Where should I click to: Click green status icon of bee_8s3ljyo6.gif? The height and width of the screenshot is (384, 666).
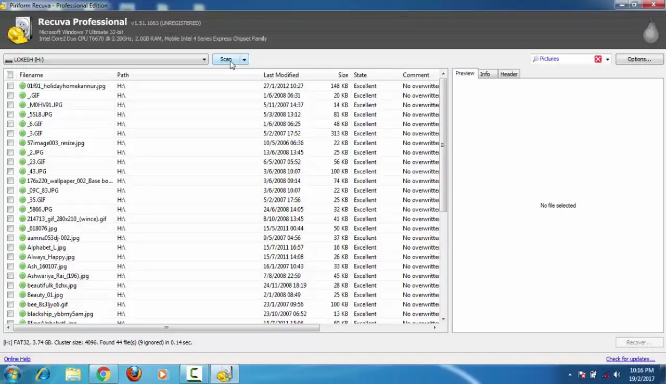click(x=22, y=304)
